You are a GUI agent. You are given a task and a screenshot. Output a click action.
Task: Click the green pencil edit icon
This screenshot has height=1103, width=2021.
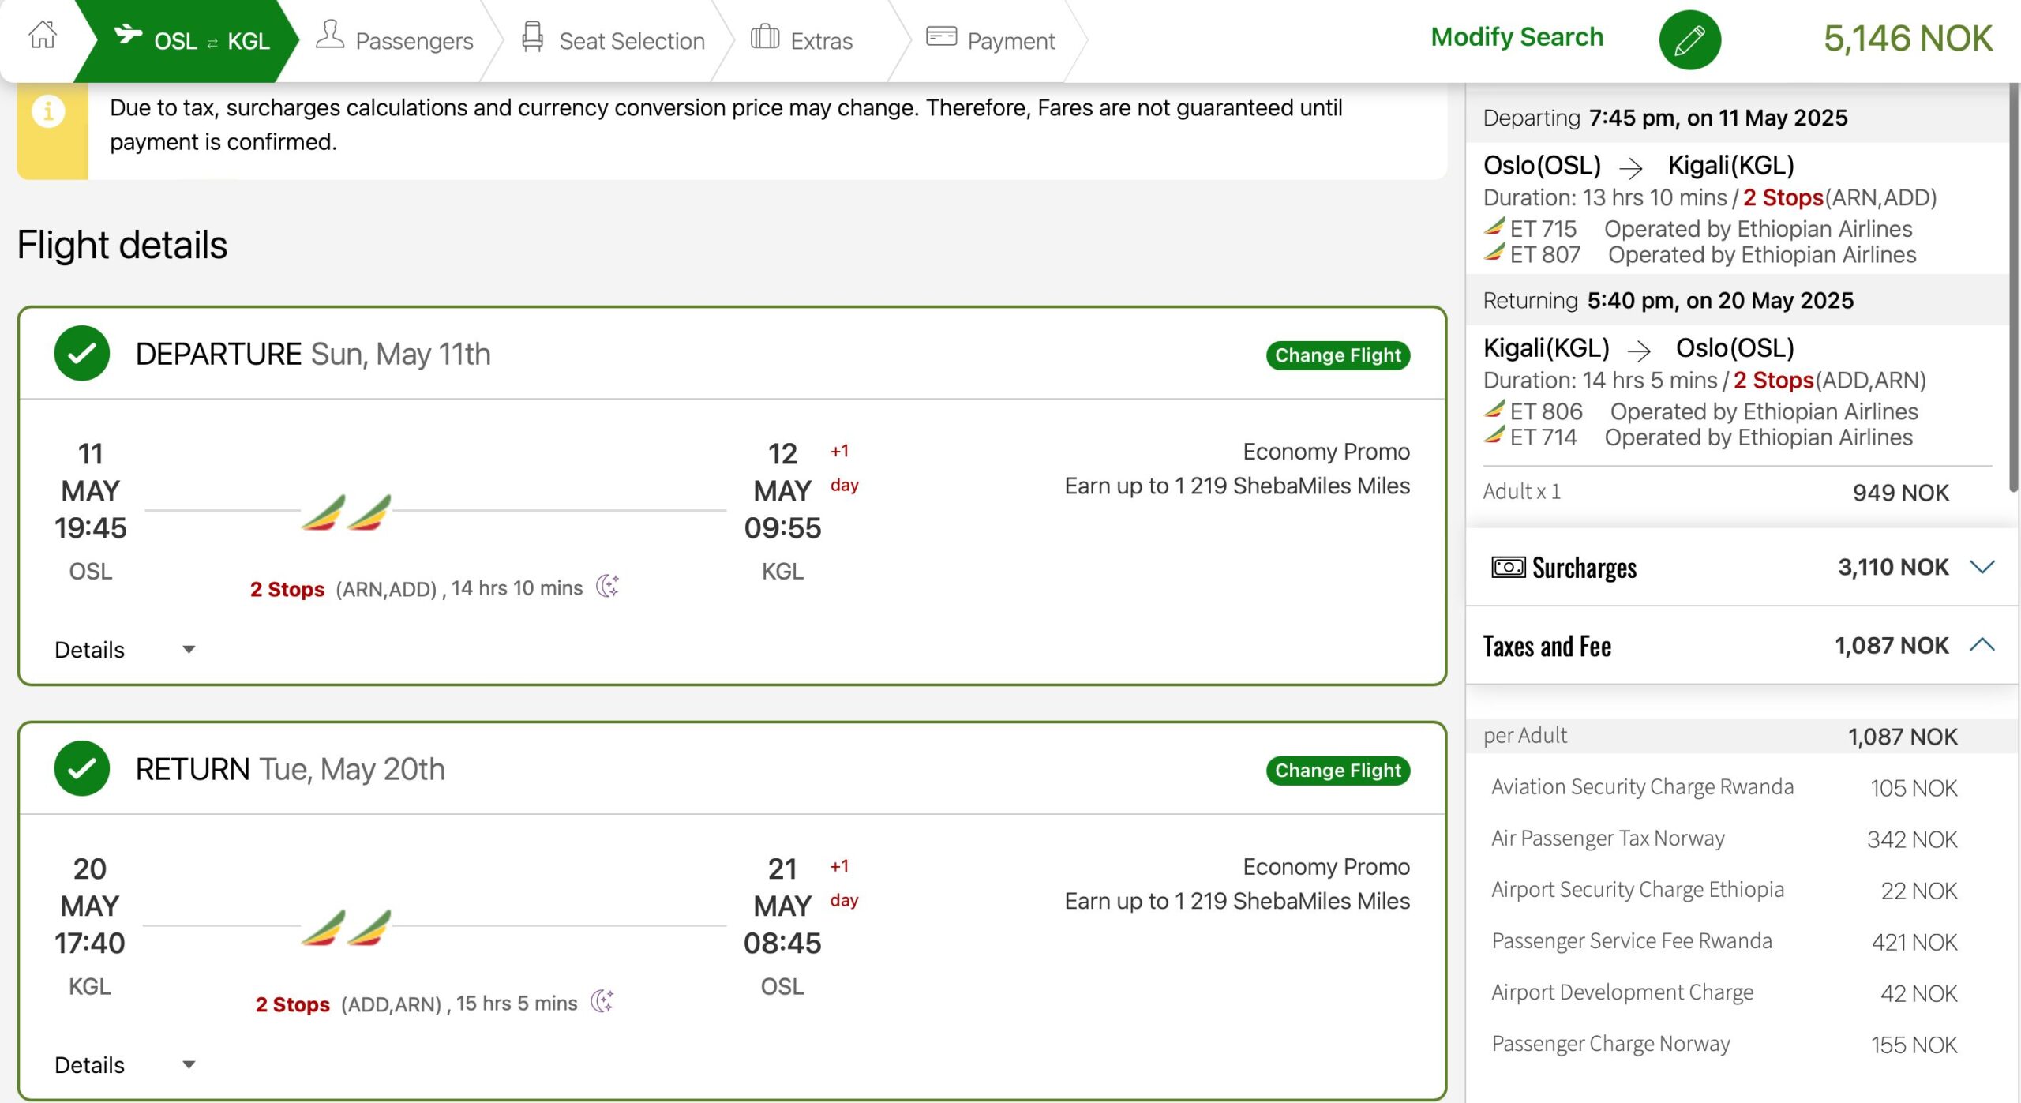click(1689, 39)
